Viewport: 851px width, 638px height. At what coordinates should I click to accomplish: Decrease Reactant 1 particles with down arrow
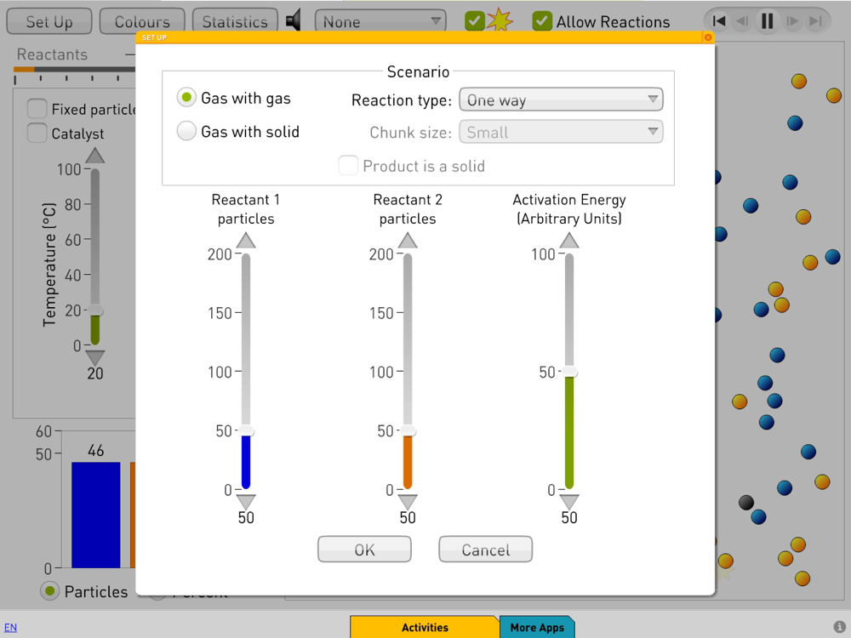246,501
